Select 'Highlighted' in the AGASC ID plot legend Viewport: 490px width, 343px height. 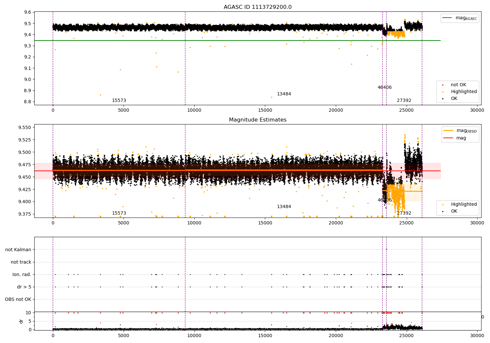tap(460, 92)
